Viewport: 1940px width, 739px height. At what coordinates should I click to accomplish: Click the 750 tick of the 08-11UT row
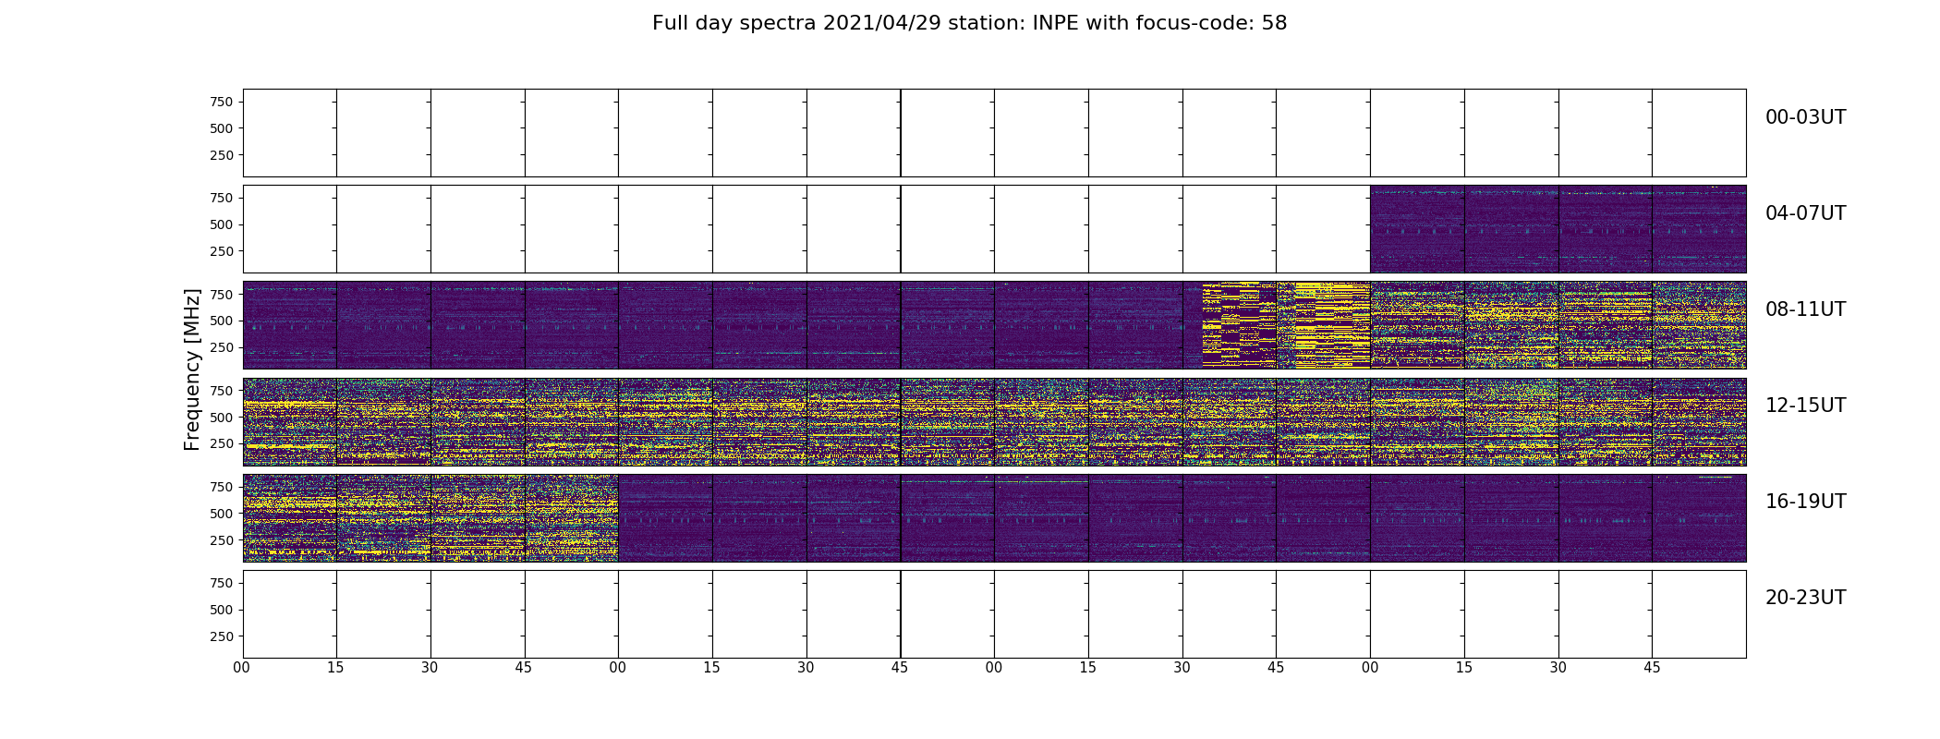221,295
